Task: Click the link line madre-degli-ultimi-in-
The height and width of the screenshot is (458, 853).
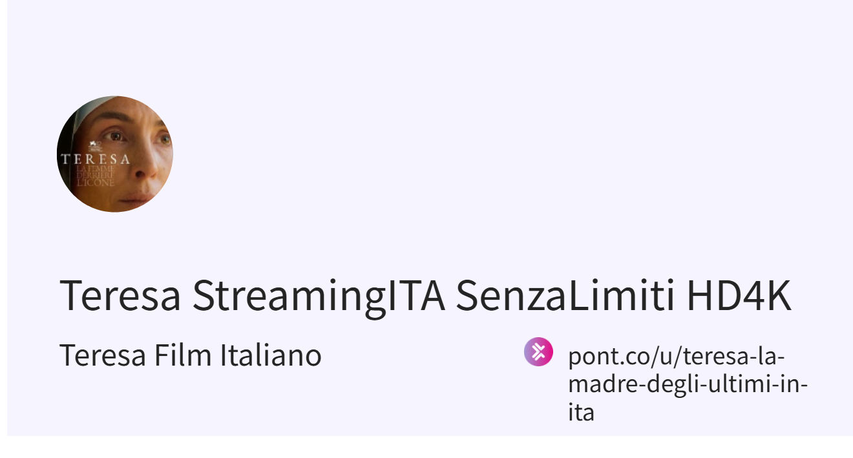Action: (688, 384)
